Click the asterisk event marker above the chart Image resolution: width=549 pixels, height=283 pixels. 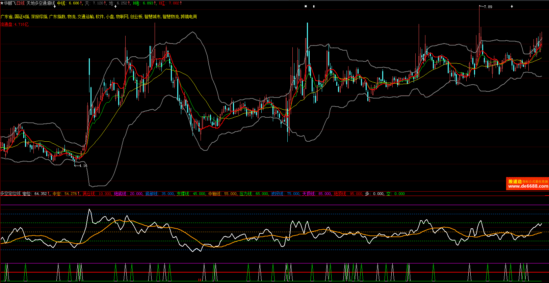pyautogui.click(x=306, y=6)
